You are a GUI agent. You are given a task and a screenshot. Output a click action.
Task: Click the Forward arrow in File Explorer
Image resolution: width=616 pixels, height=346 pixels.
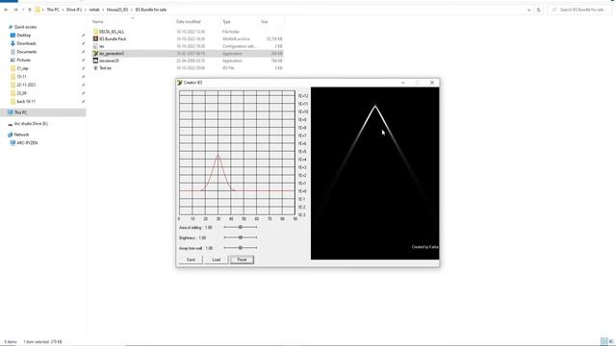[15, 10]
